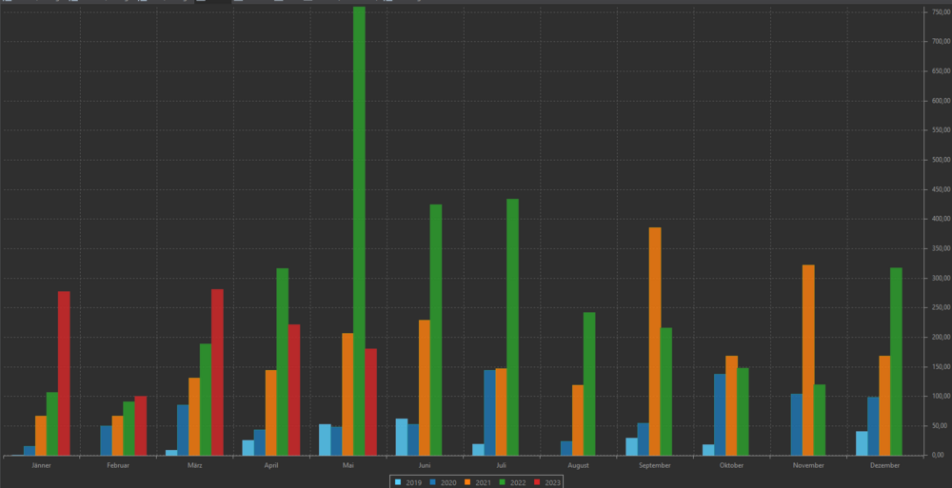This screenshot has height=488, width=952.
Task: Select the green 2022 bar in August
Action: pyautogui.click(x=589, y=383)
